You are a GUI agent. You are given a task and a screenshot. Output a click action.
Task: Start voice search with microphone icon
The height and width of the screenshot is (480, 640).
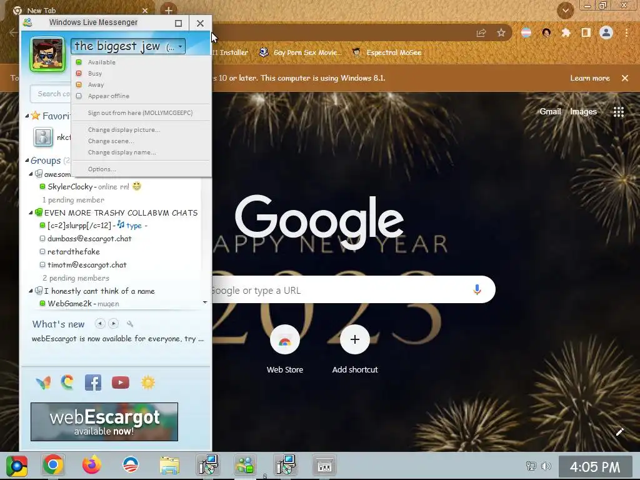pyautogui.click(x=477, y=290)
